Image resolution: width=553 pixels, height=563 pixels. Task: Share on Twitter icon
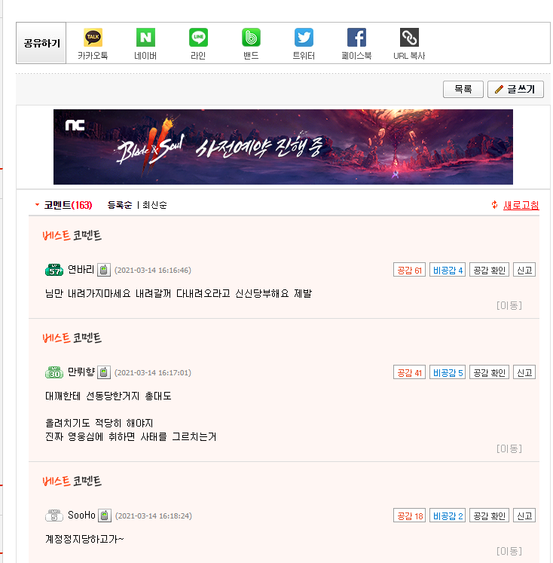(x=304, y=38)
